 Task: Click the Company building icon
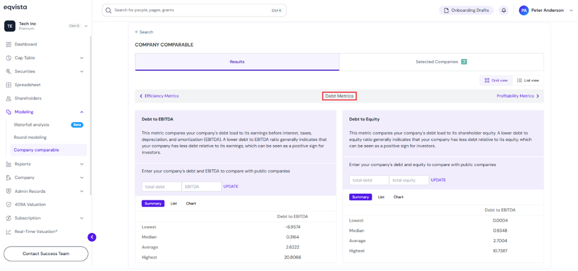[9, 178]
